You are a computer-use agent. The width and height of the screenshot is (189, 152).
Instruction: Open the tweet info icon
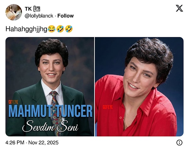(x=179, y=143)
